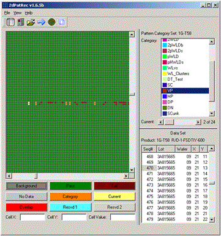This screenshot has height=236, width=221.
Task: Click the database table icon in toolbar
Action: pos(10,22)
